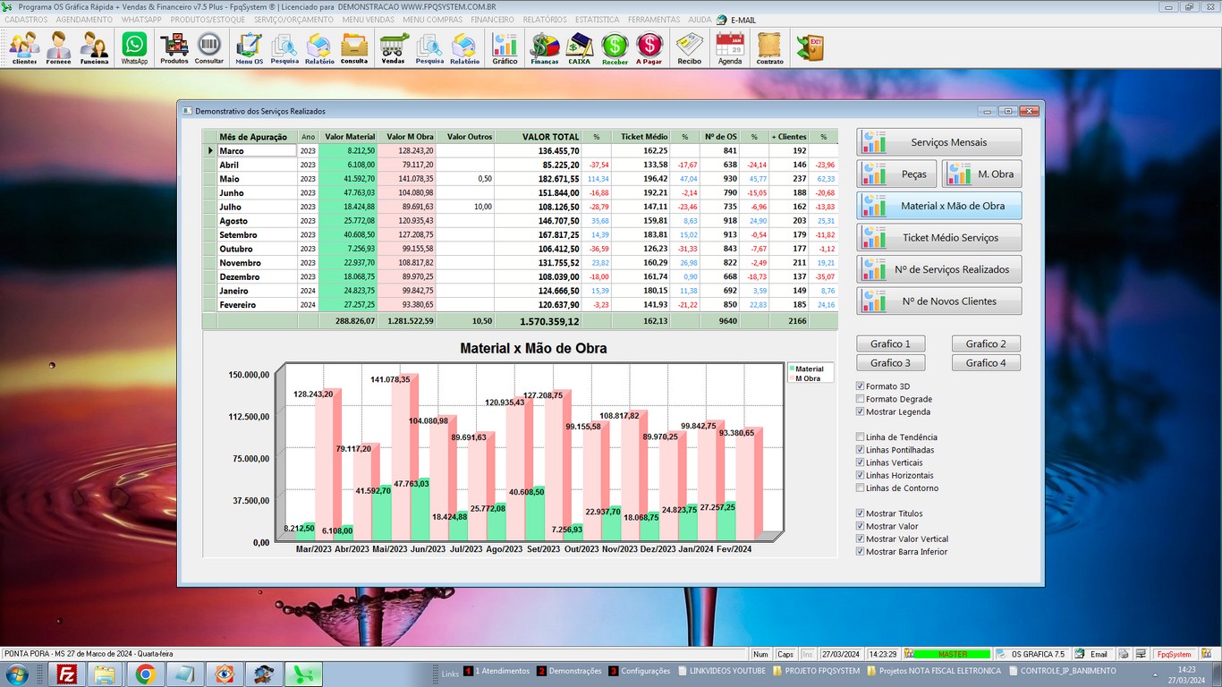Select the Grafico 1 button

pyautogui.click(x=891, y=343)
